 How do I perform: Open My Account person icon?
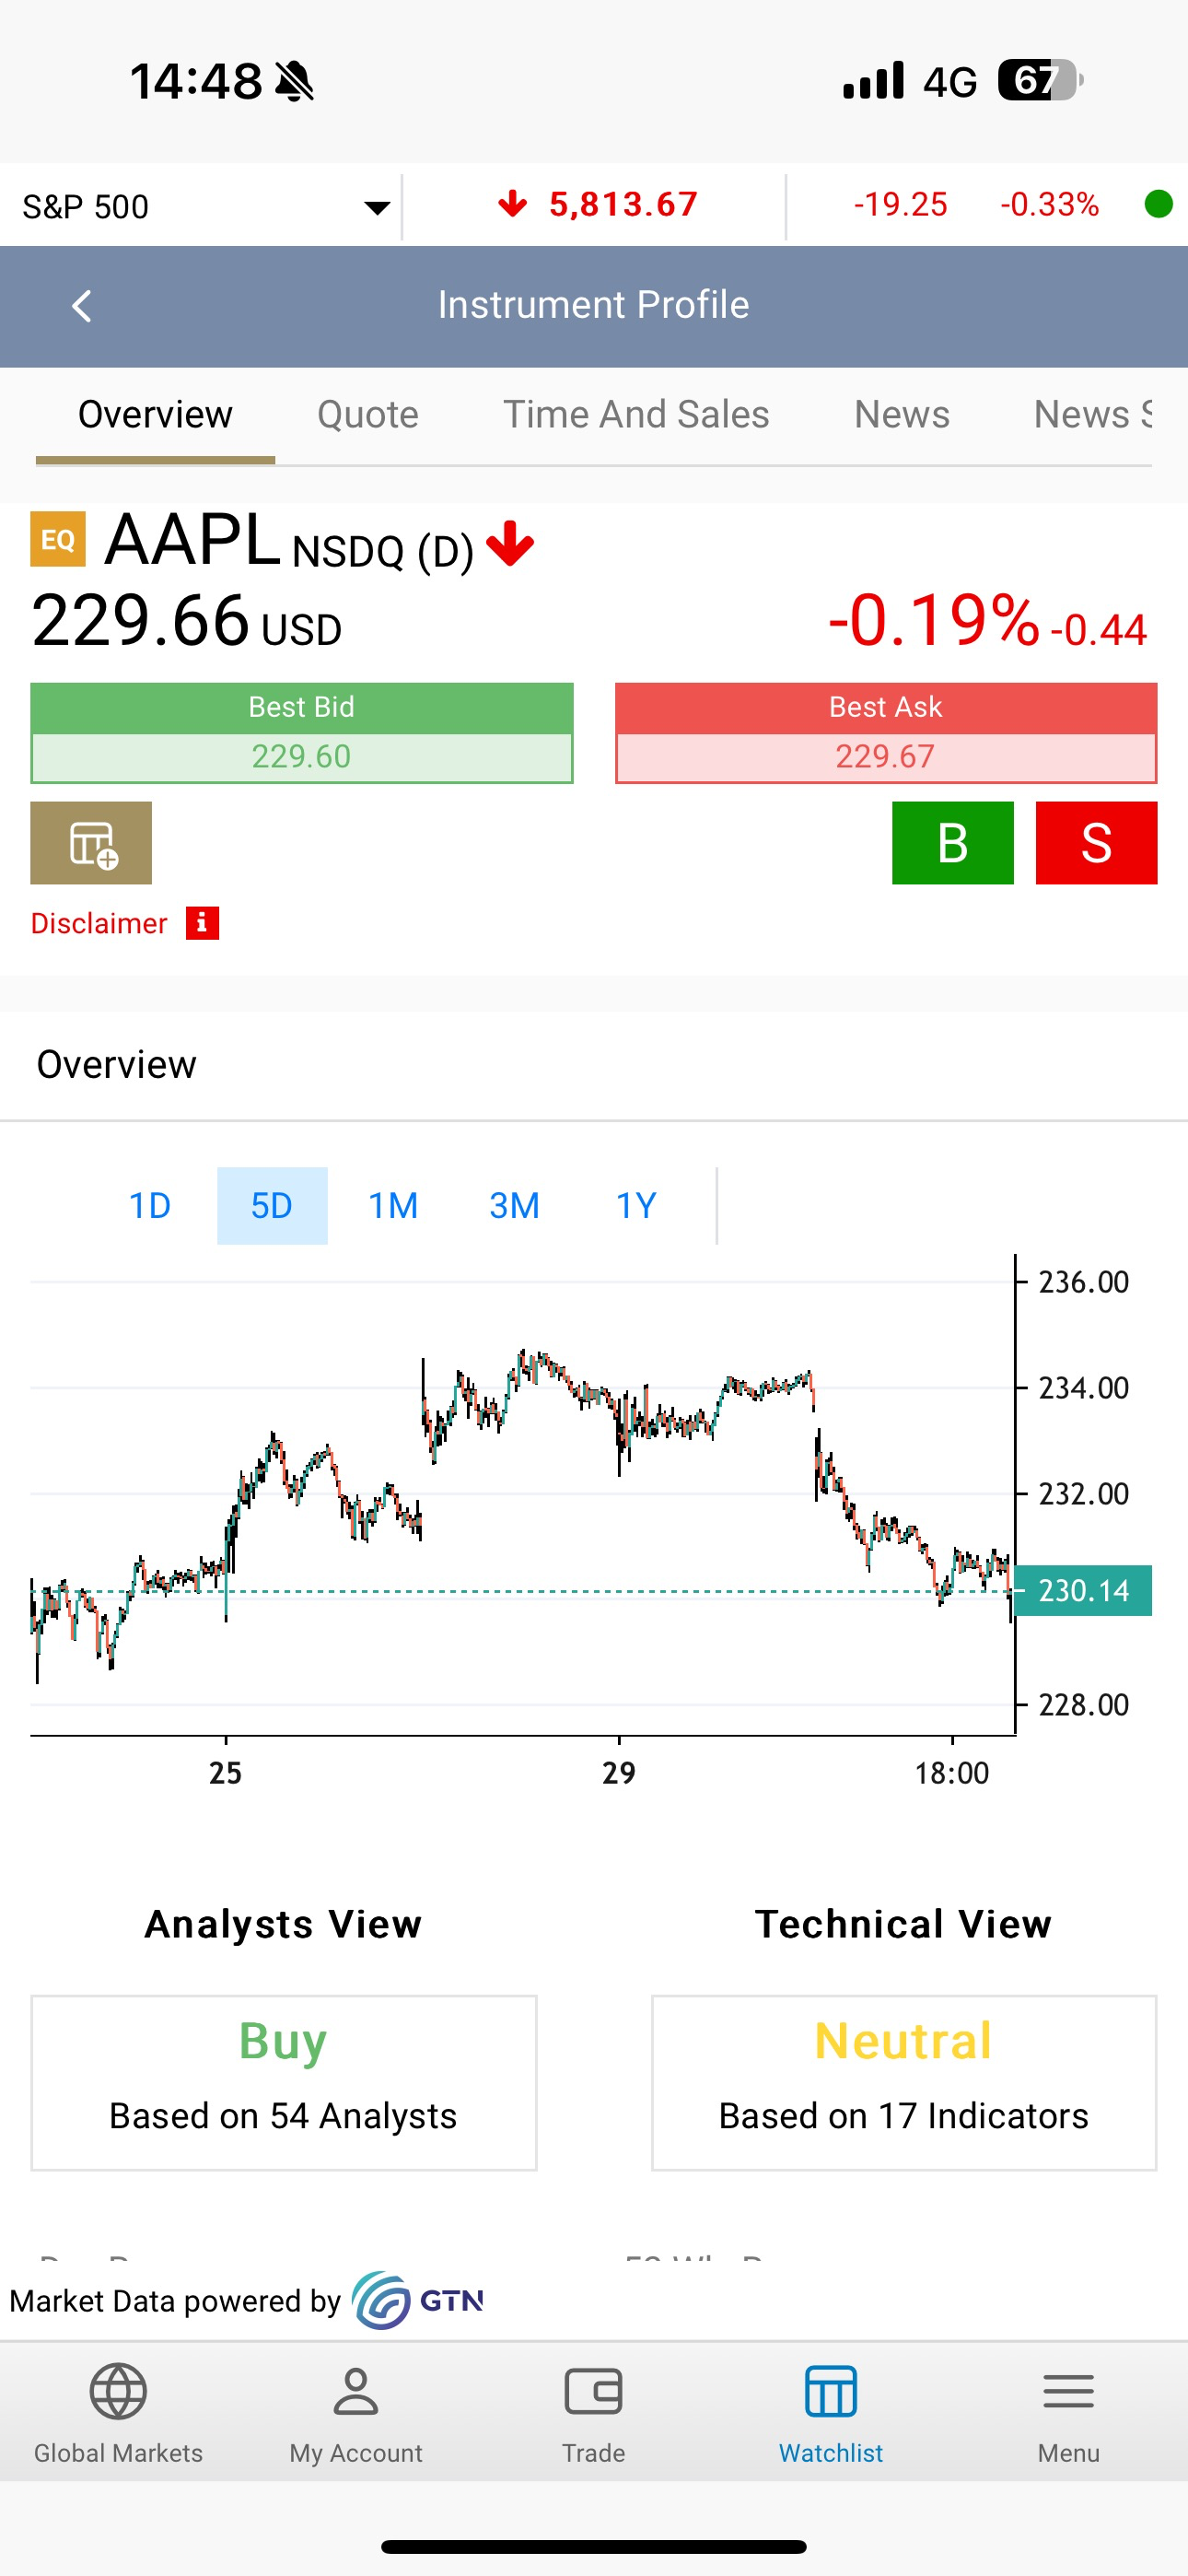[x=356, y=2391]
